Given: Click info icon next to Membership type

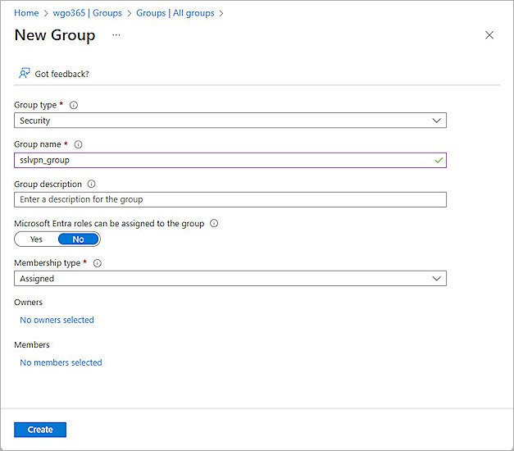Looking at the screenshot, I should [x=98, y=263].
